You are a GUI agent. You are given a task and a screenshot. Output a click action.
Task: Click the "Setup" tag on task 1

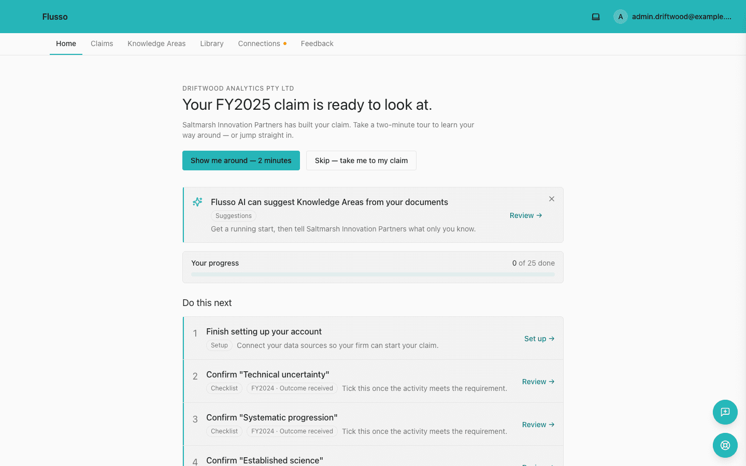pos(219,345)
